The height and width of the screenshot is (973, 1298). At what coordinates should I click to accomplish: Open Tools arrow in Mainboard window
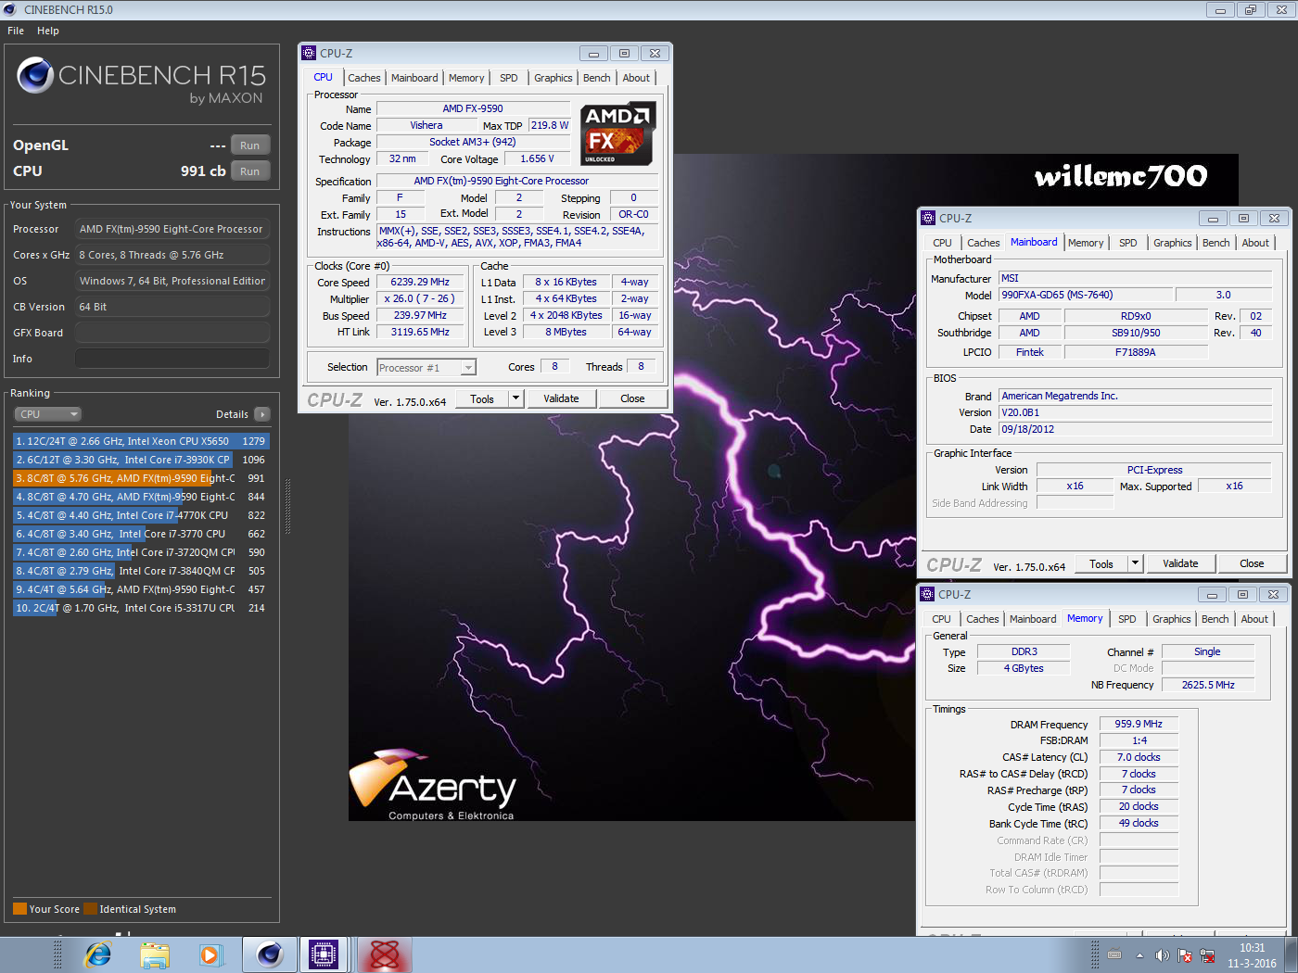click(1135, 563)
